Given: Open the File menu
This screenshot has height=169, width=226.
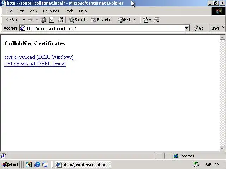Looking at the screenshot, I should [x=9, y=11].
